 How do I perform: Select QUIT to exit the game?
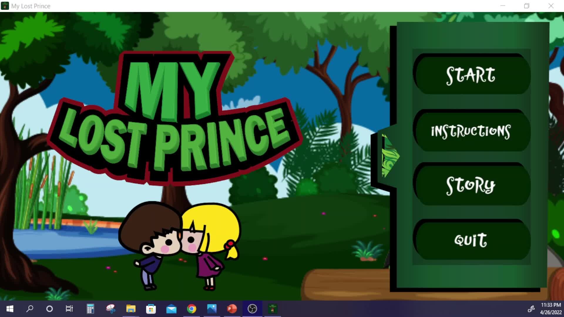point(471,240)
